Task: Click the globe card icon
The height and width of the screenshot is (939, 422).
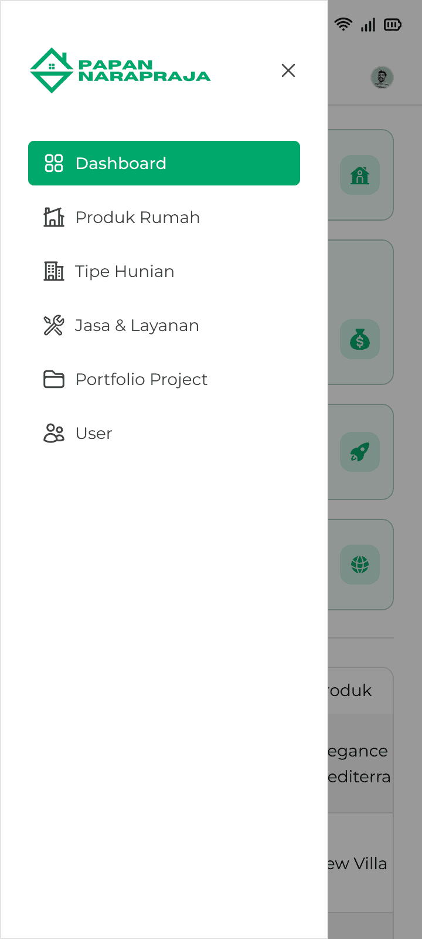Action: (360, 565)
